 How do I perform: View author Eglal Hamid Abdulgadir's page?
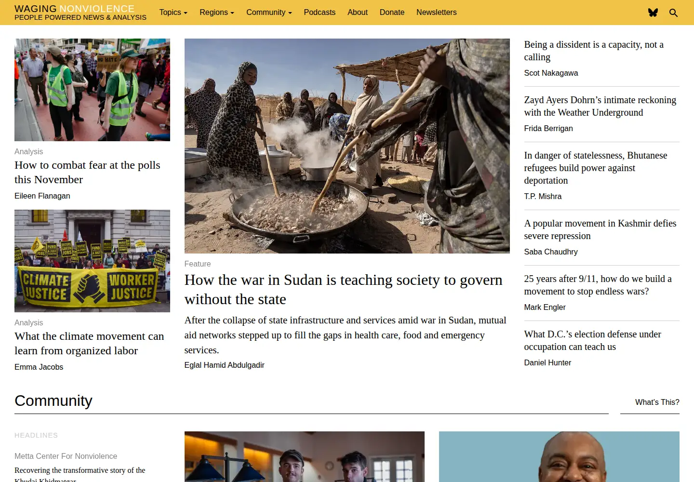pos(224,365)
